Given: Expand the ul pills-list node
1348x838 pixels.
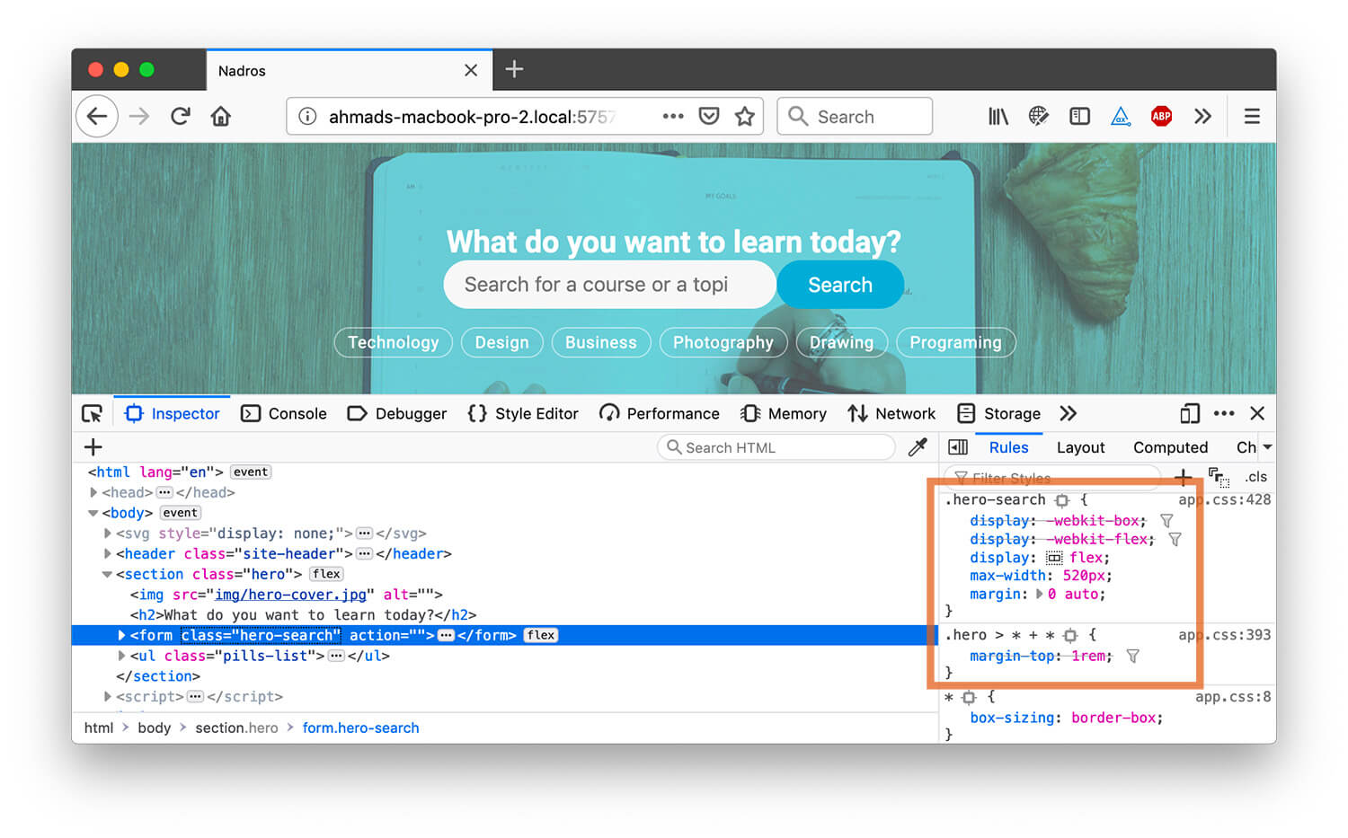Looking at the screenshot, I should 122,656.
